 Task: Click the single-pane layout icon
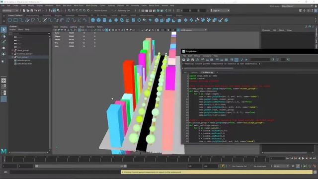[x=3, y=81]
